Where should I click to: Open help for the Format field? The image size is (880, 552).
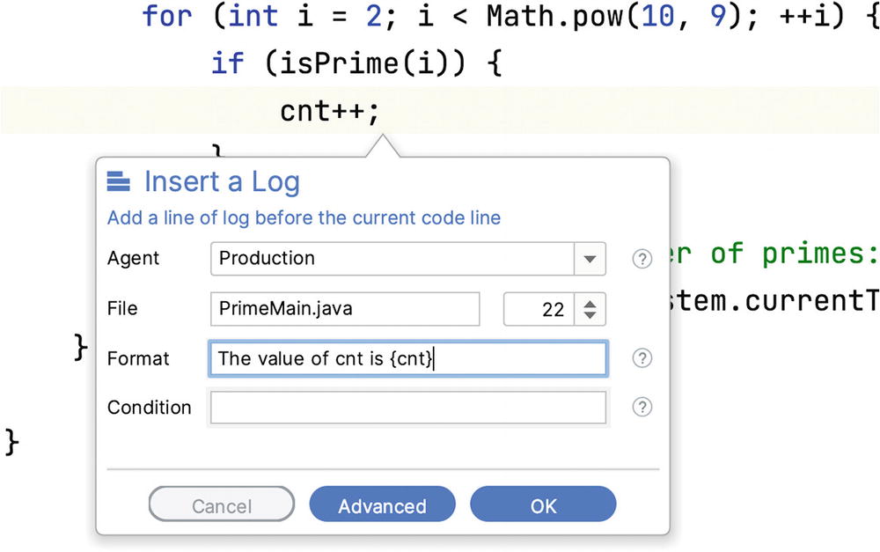642,358
